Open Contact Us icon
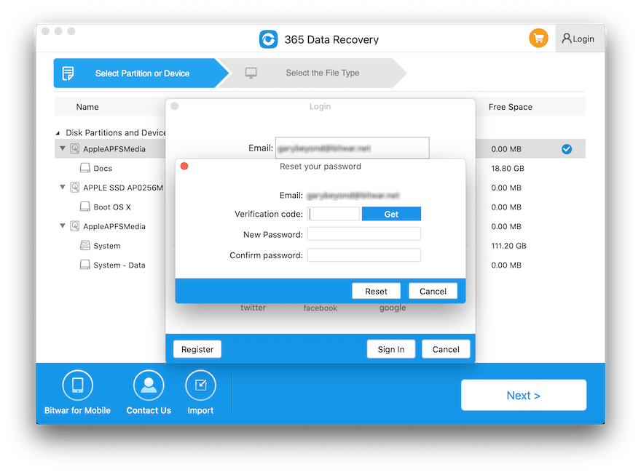The width and height of the screenshot is (641, 472). (149, 385)
